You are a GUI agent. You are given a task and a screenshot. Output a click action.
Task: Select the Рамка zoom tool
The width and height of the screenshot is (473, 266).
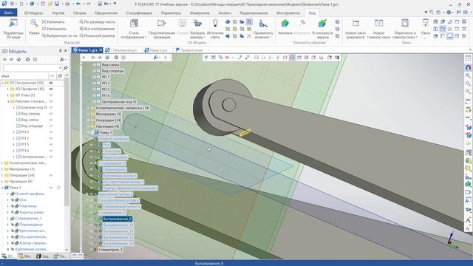coord(34,23)
